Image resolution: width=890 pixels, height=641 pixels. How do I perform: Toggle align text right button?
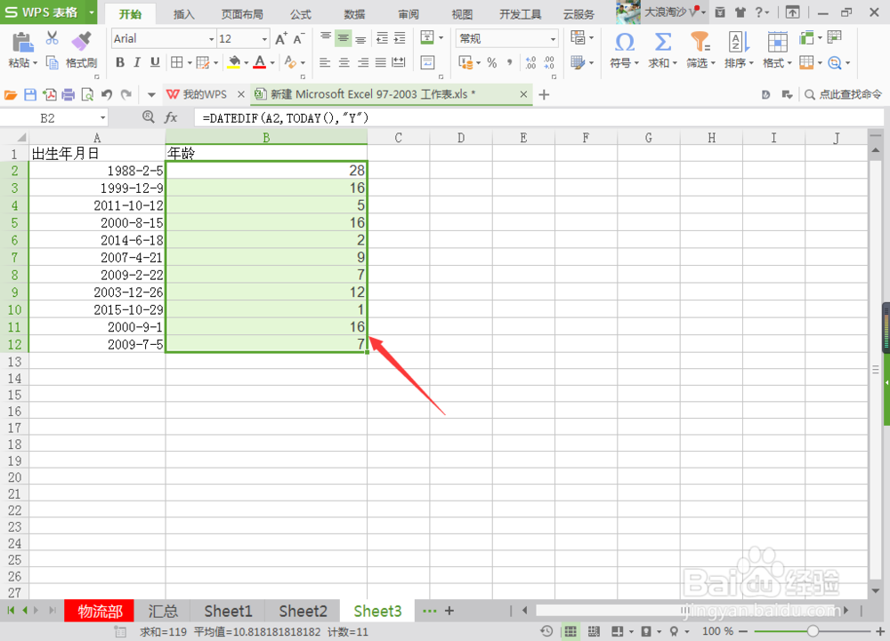pos(363,62)
